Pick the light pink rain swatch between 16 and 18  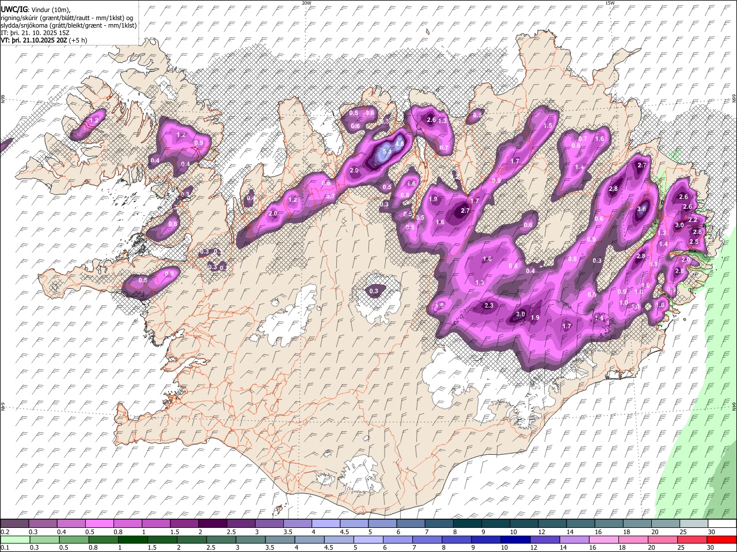click(x=605, y=539)
